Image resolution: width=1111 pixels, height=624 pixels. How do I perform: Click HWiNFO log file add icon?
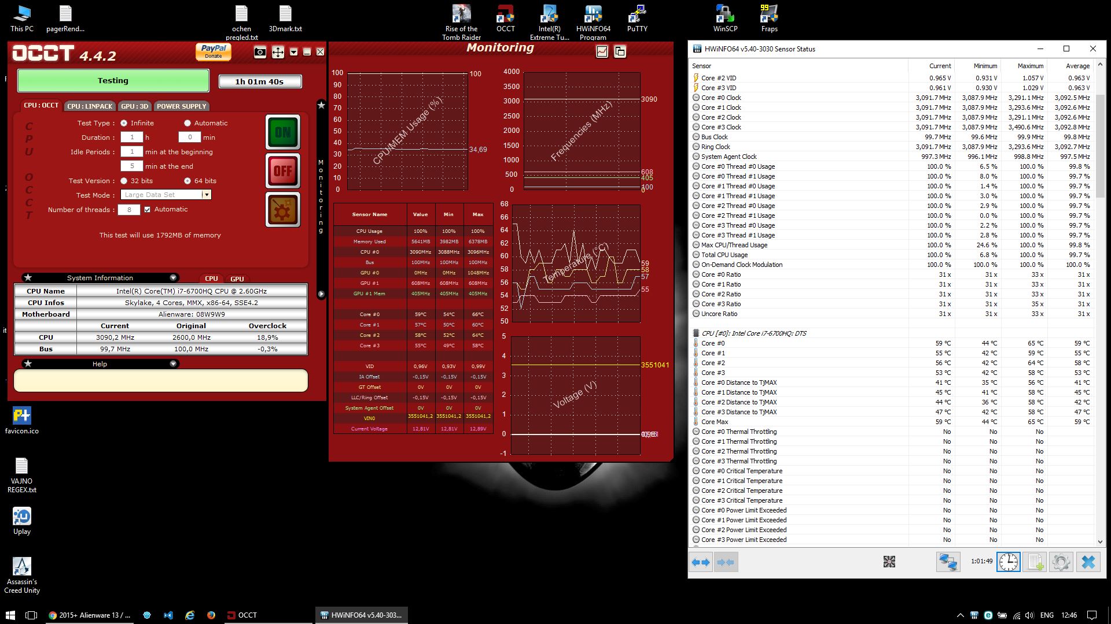tap(1035, 562)
